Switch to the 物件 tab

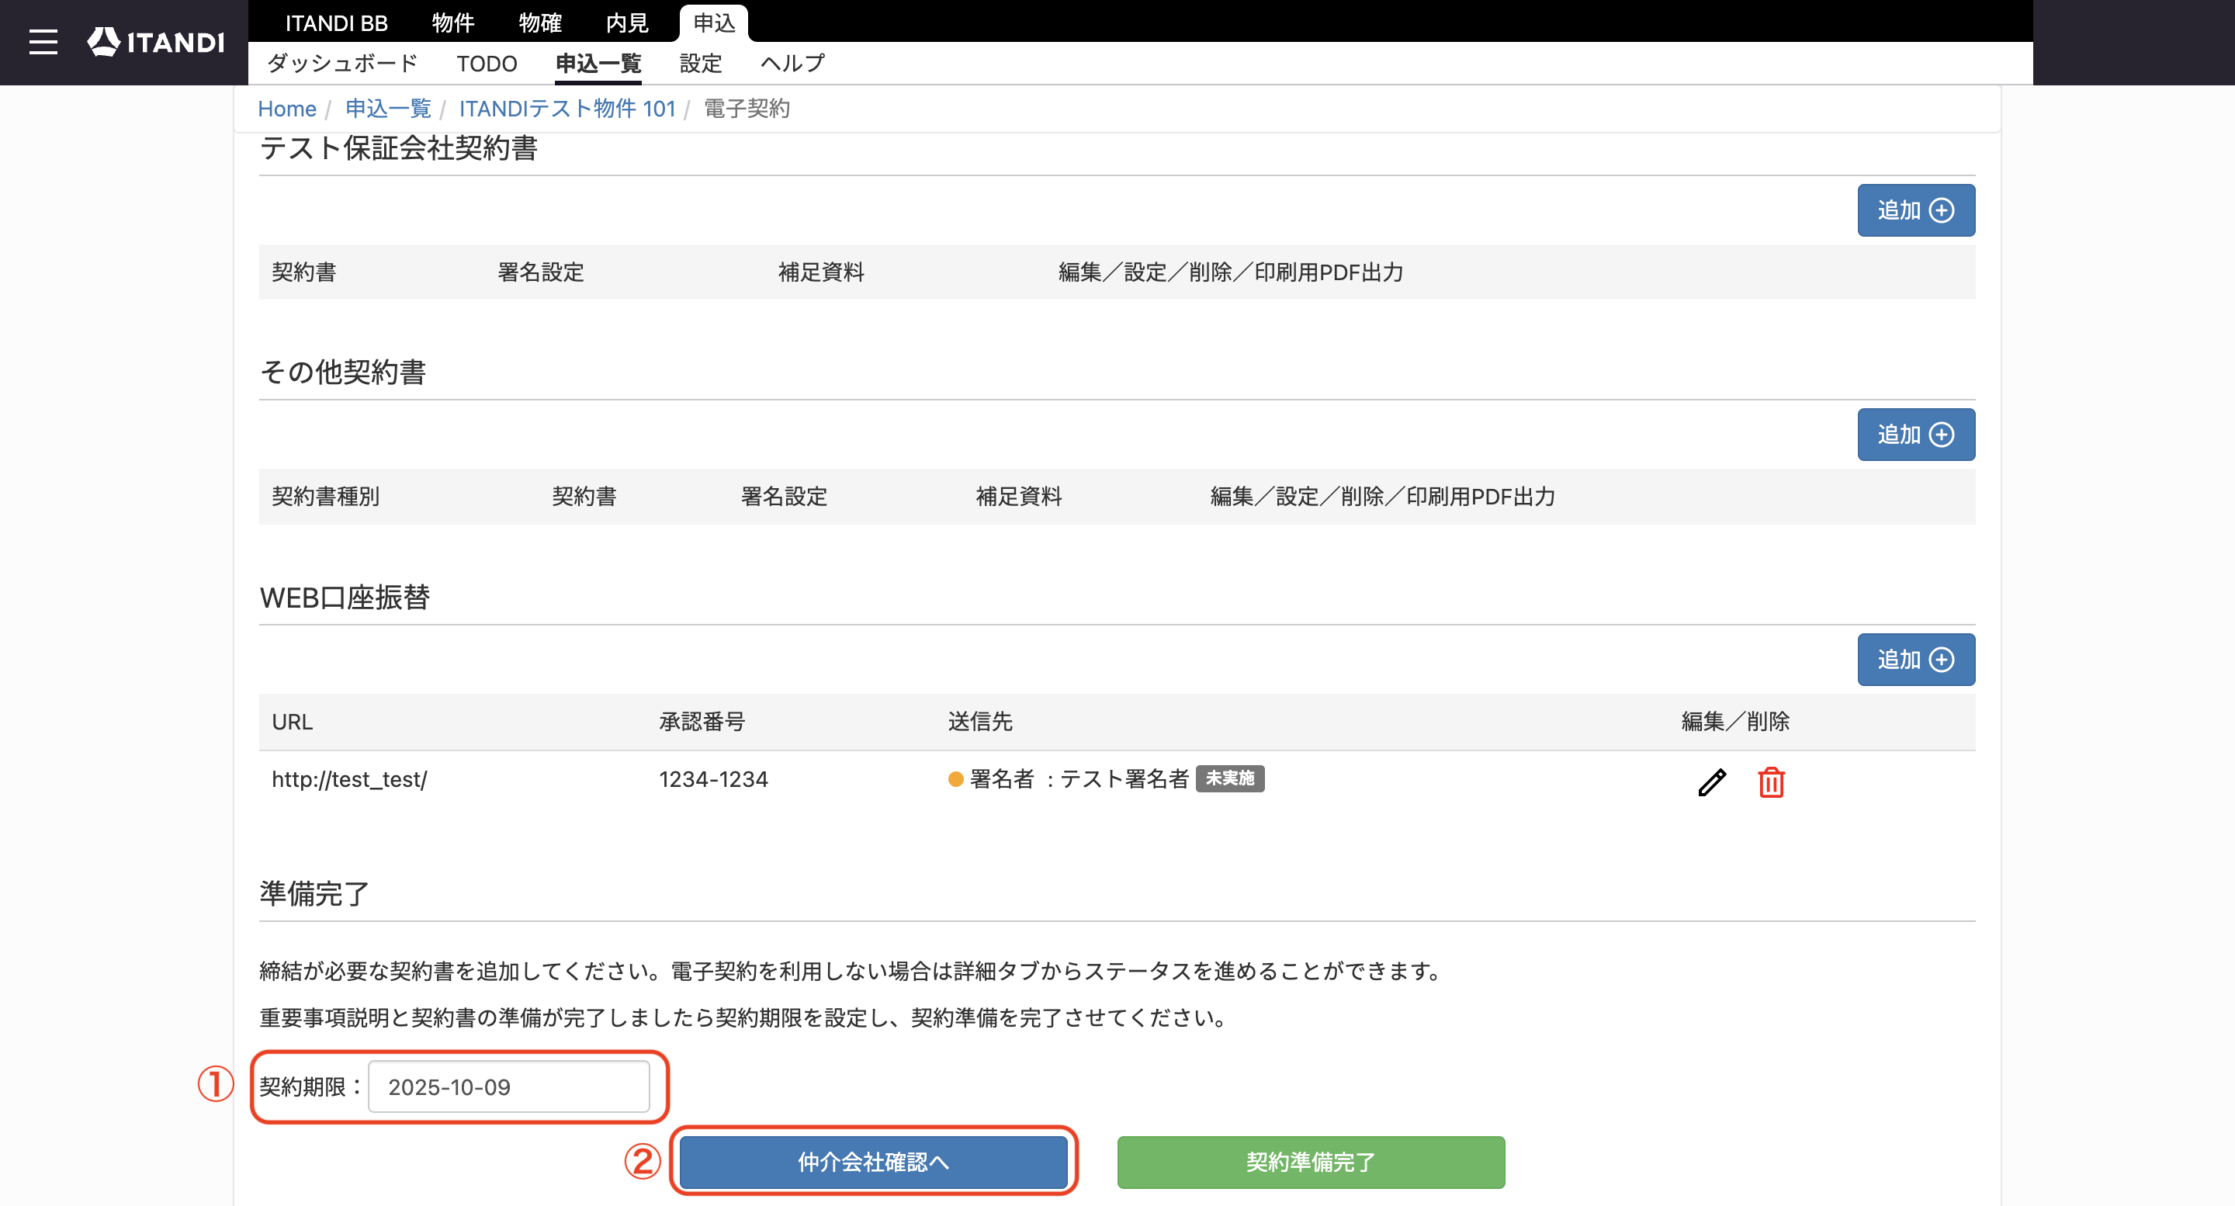[x=453, y=23]
